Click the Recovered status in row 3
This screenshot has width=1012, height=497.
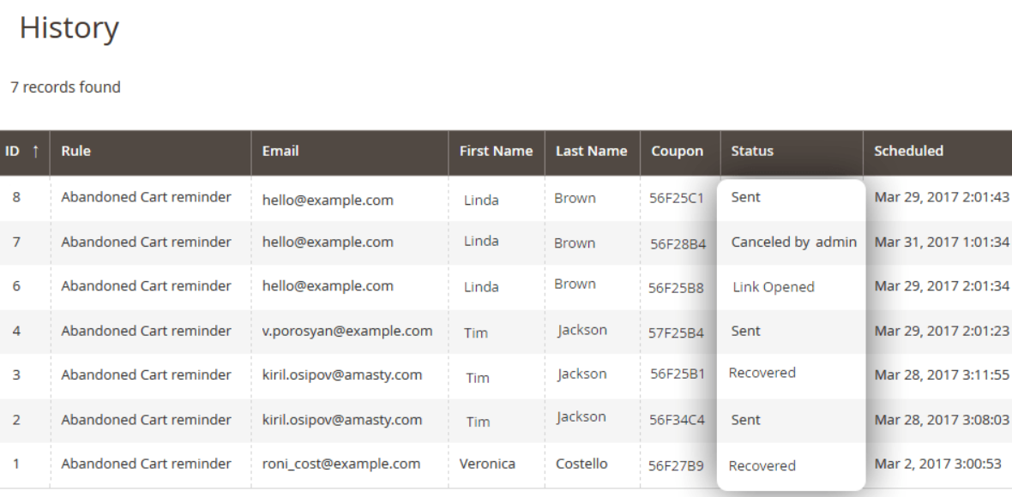(x=762, y=373)
